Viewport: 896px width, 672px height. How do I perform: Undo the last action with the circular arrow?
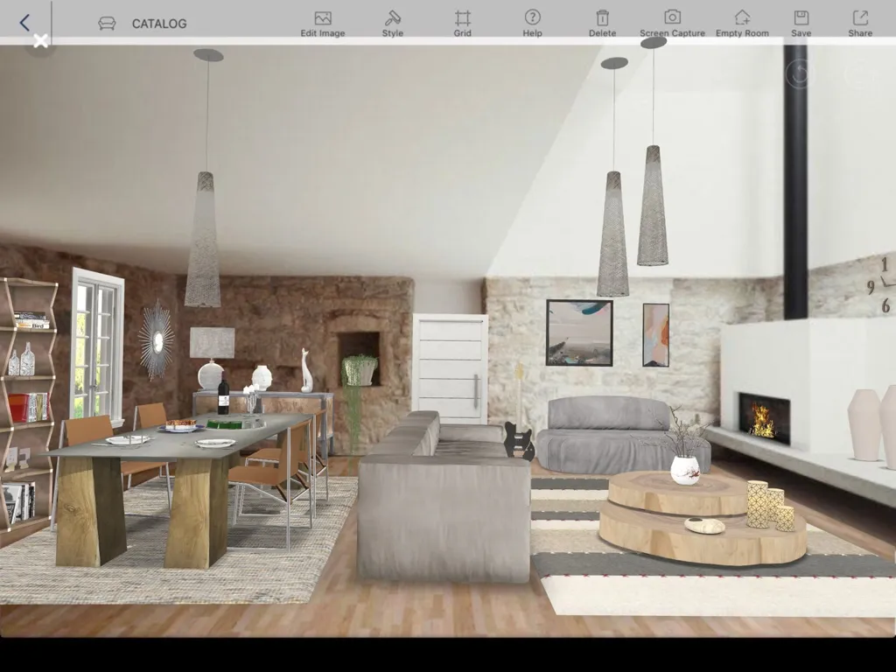(x=800, y=73)
